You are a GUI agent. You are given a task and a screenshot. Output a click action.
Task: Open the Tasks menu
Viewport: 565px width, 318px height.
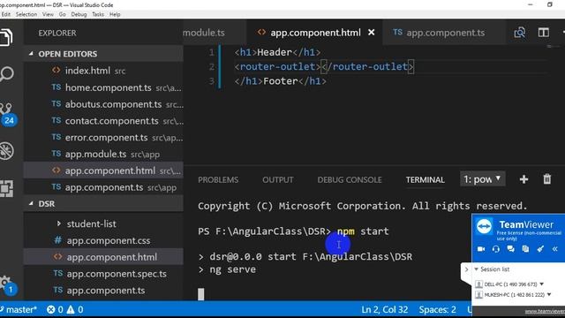click(x=98, y=14)
